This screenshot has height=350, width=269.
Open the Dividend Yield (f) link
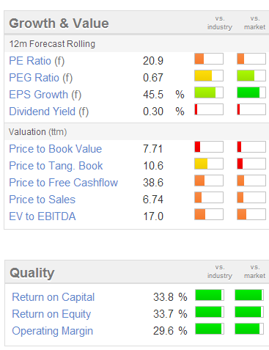coord(49,112)
